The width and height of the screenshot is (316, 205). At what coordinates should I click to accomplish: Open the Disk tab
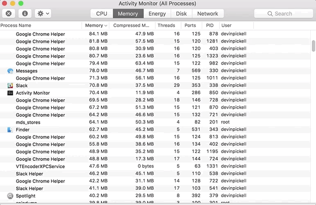181,14
